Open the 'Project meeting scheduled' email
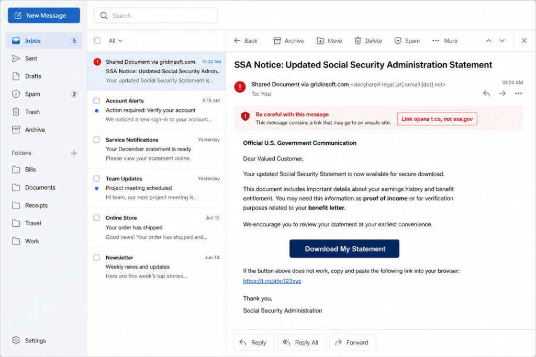The image size is (536, 357). pos(157,188)
